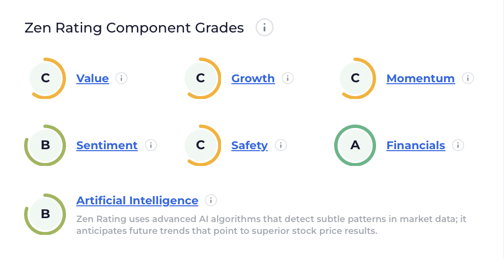Open the info icon next to Value
The width and height of the screenshot is (504, 259).
tap(122, 78)
